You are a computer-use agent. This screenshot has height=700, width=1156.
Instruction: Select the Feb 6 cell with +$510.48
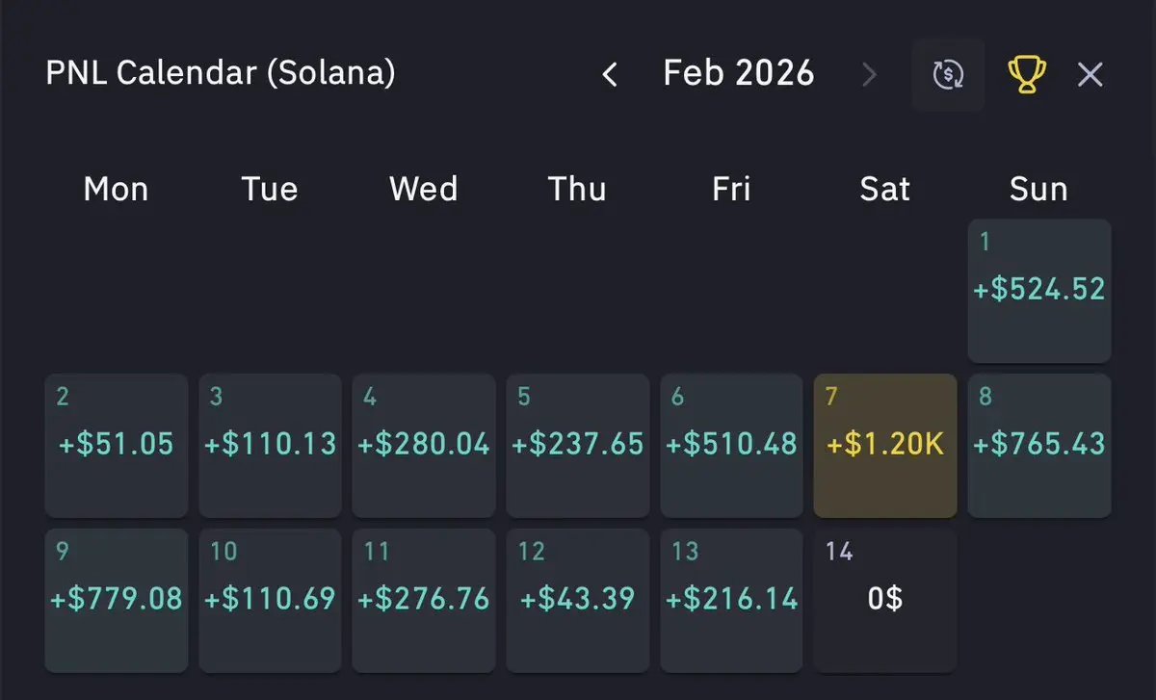[731, 445]
